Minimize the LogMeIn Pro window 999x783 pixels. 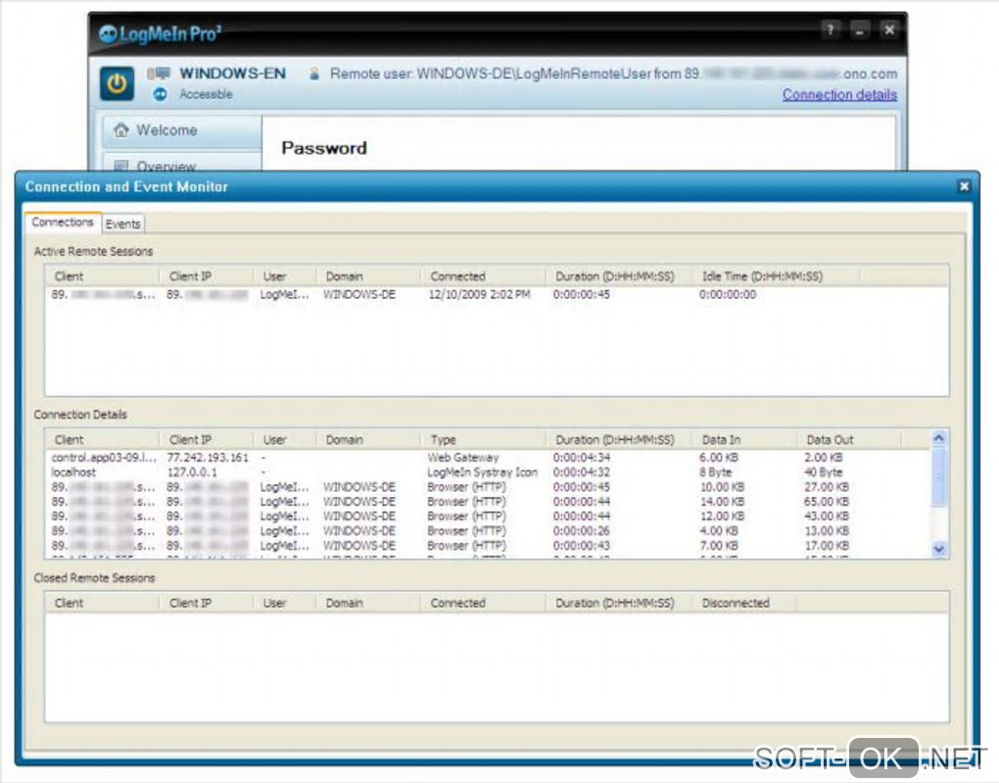pos(860,29)
